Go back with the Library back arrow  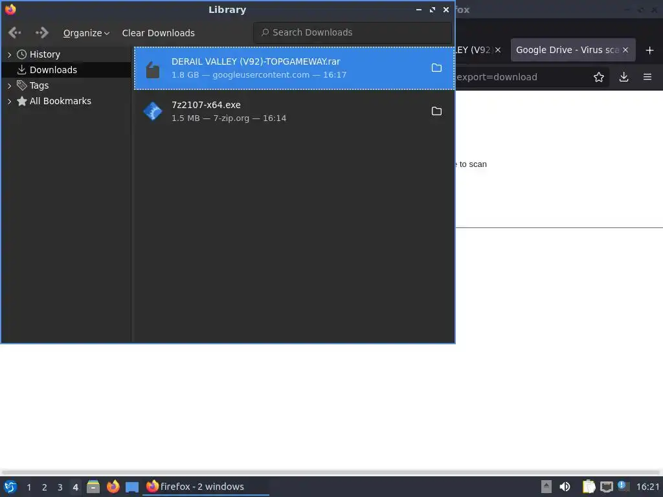tap(15, 32)
